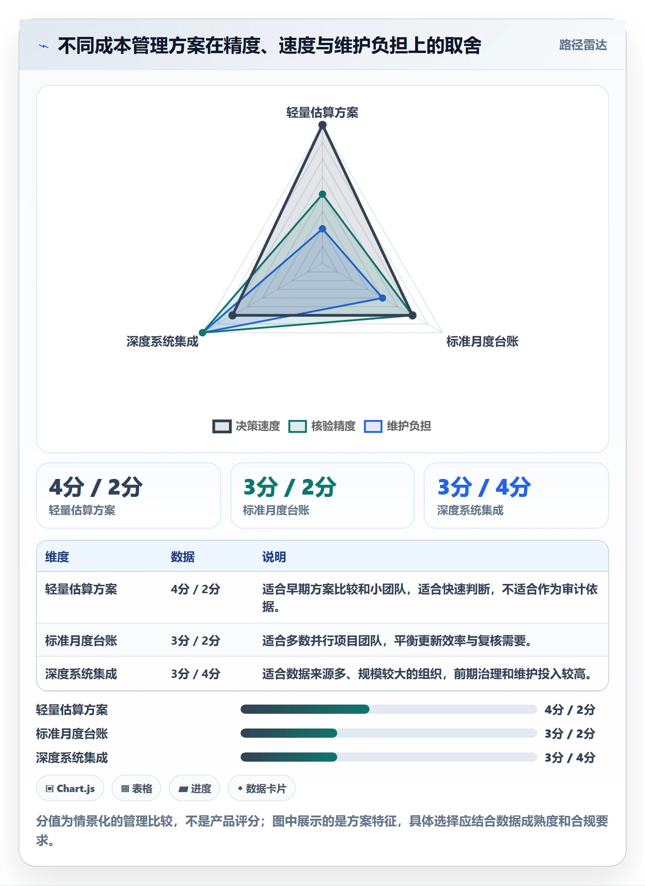Open the green 3分 / 2分 标准月度台账 card

click(322, 495)
